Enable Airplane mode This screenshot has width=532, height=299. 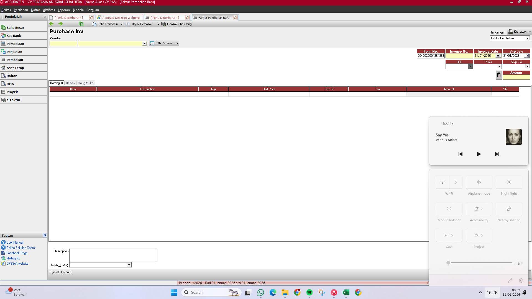(x=479, y=182)
